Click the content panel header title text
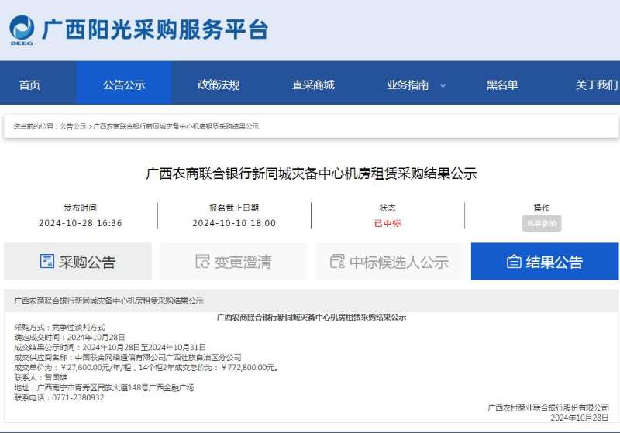620x433 pixels. point(108,301)
